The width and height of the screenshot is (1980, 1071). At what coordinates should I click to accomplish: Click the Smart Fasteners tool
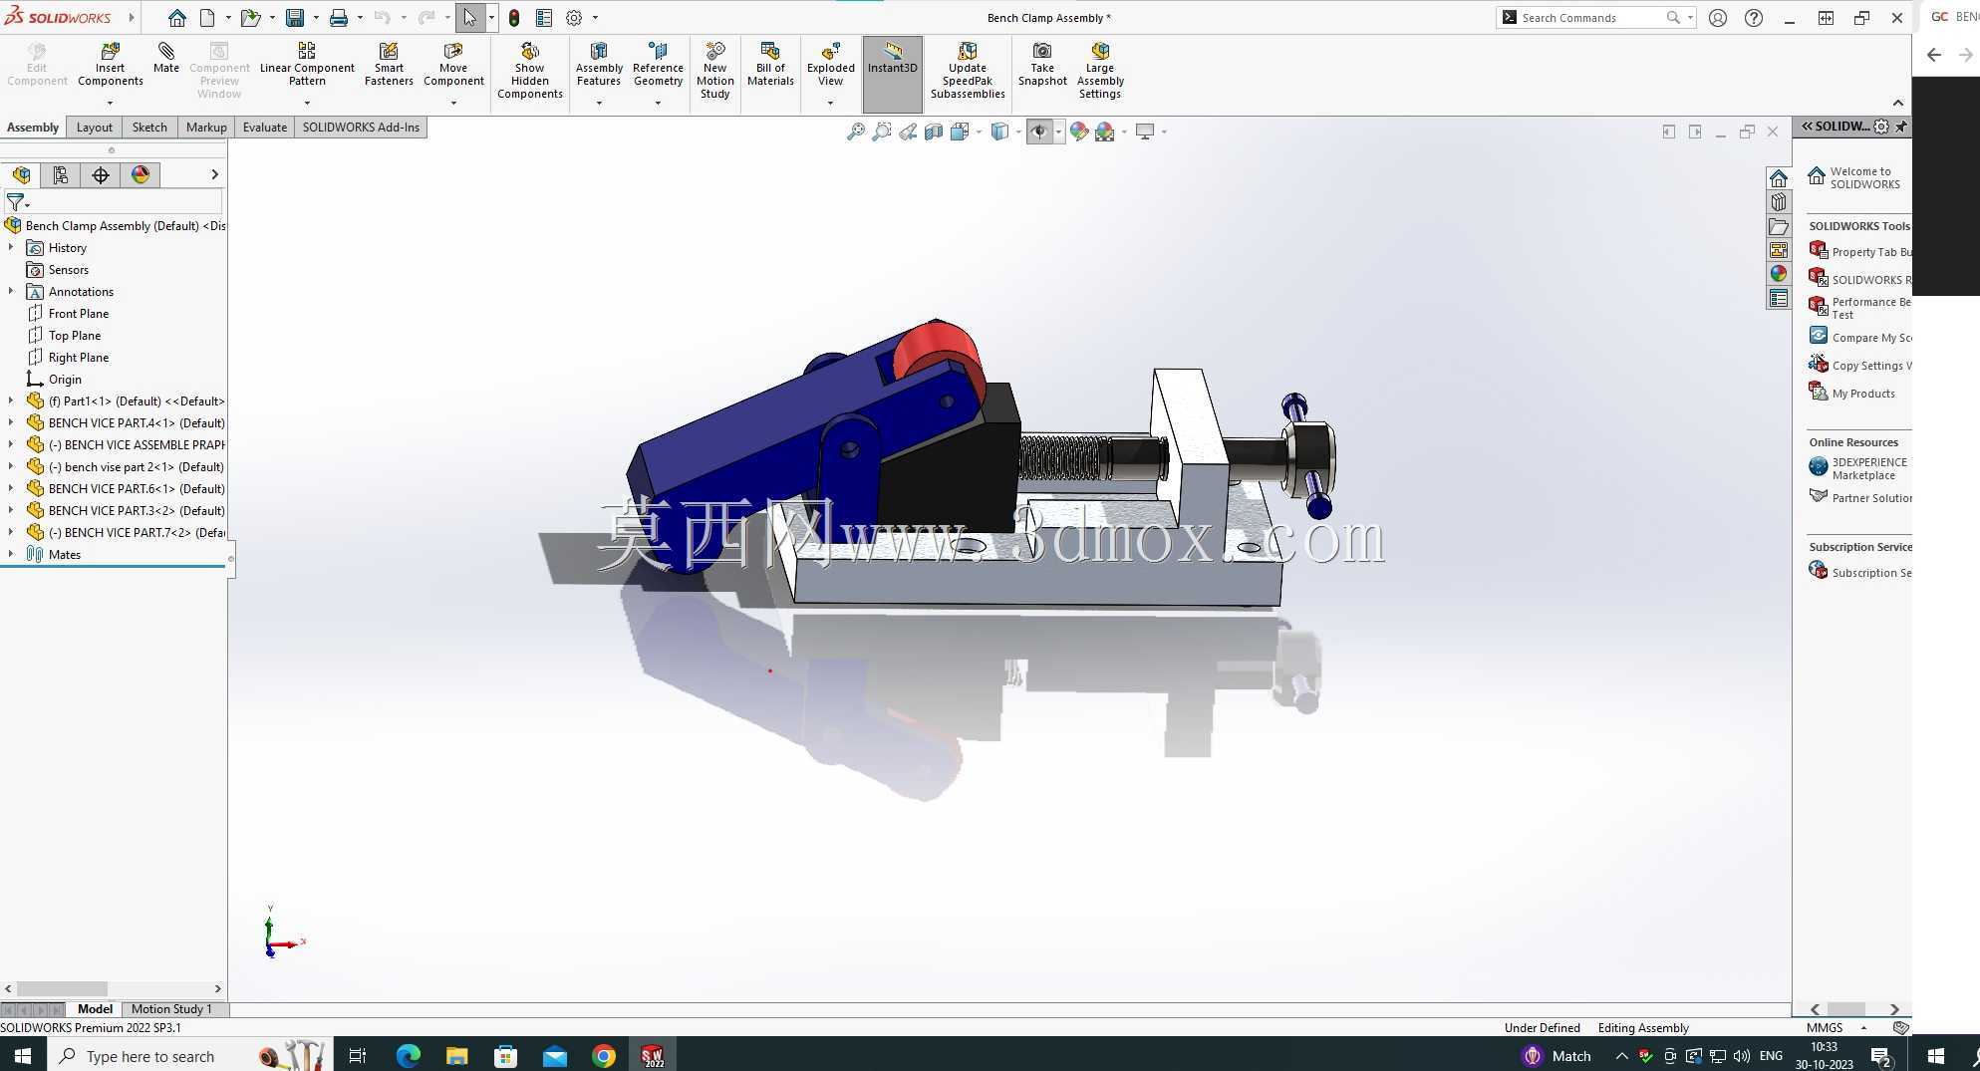click(x=389, y=65)
